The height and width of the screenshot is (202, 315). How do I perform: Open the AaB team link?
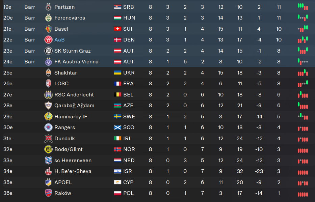[x=59, y=40]
